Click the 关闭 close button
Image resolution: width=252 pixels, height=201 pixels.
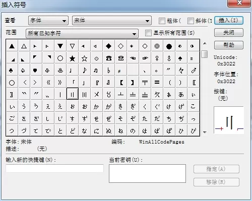click(229, 32)
